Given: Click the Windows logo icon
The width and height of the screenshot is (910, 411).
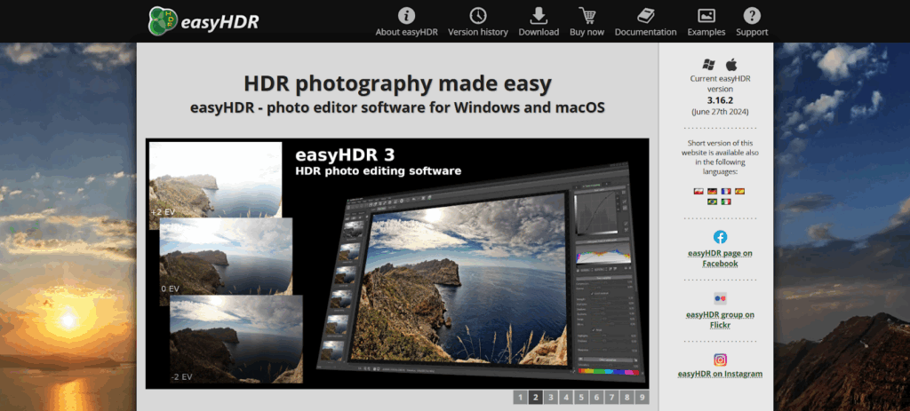Looking at the screenshot, I should (708, 64).
